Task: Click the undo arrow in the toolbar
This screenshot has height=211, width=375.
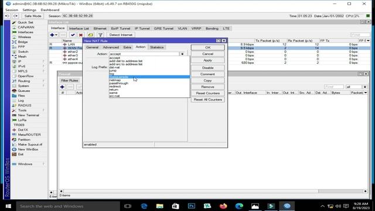Action: coord(8,16)
